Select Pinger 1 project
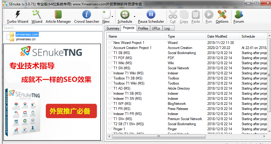The image size is (271, 144). click(119, 129)
